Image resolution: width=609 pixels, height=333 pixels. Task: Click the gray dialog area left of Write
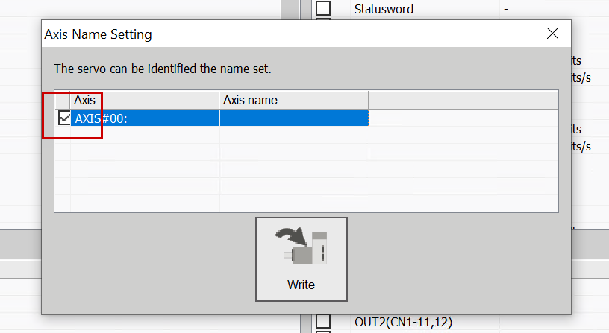[149, 257]
